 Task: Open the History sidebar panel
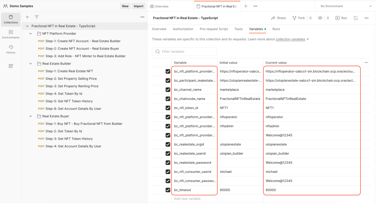click(11, 49)
